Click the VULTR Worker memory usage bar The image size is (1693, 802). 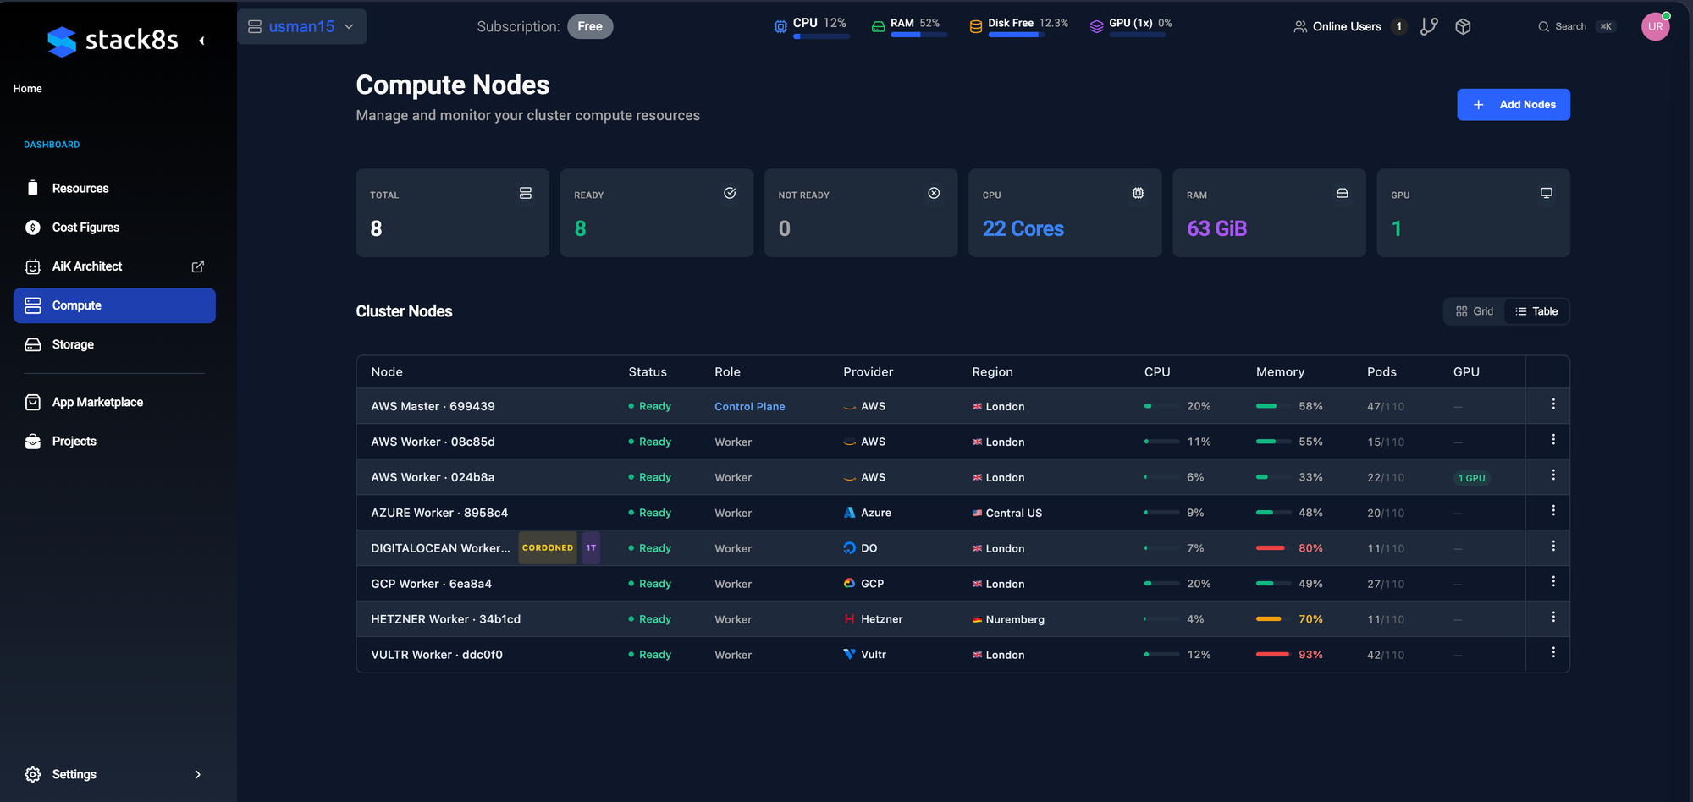tap(1271, 655)
